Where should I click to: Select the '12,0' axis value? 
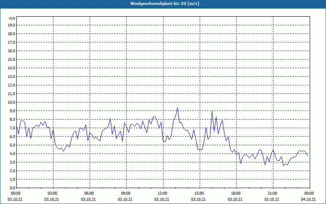pos(11,85)
